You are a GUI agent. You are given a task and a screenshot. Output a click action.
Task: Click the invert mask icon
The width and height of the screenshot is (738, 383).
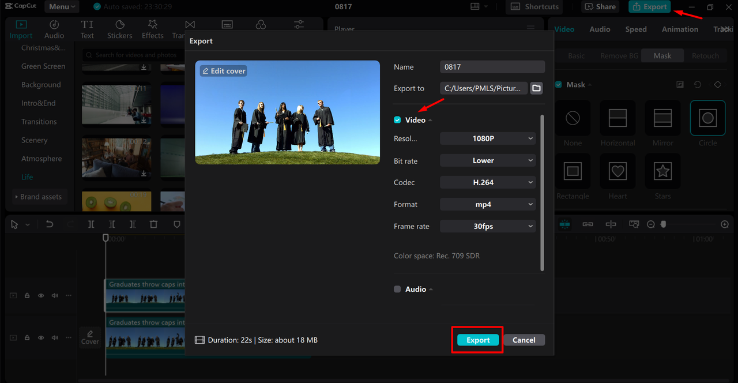[x=680, y=85]
